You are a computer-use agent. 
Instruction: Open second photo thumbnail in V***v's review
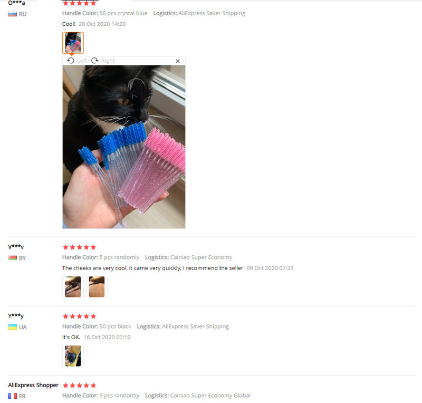coord(97,287)
